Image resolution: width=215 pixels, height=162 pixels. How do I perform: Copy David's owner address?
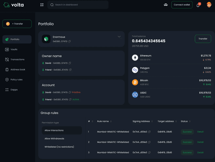tap(70, 63)
